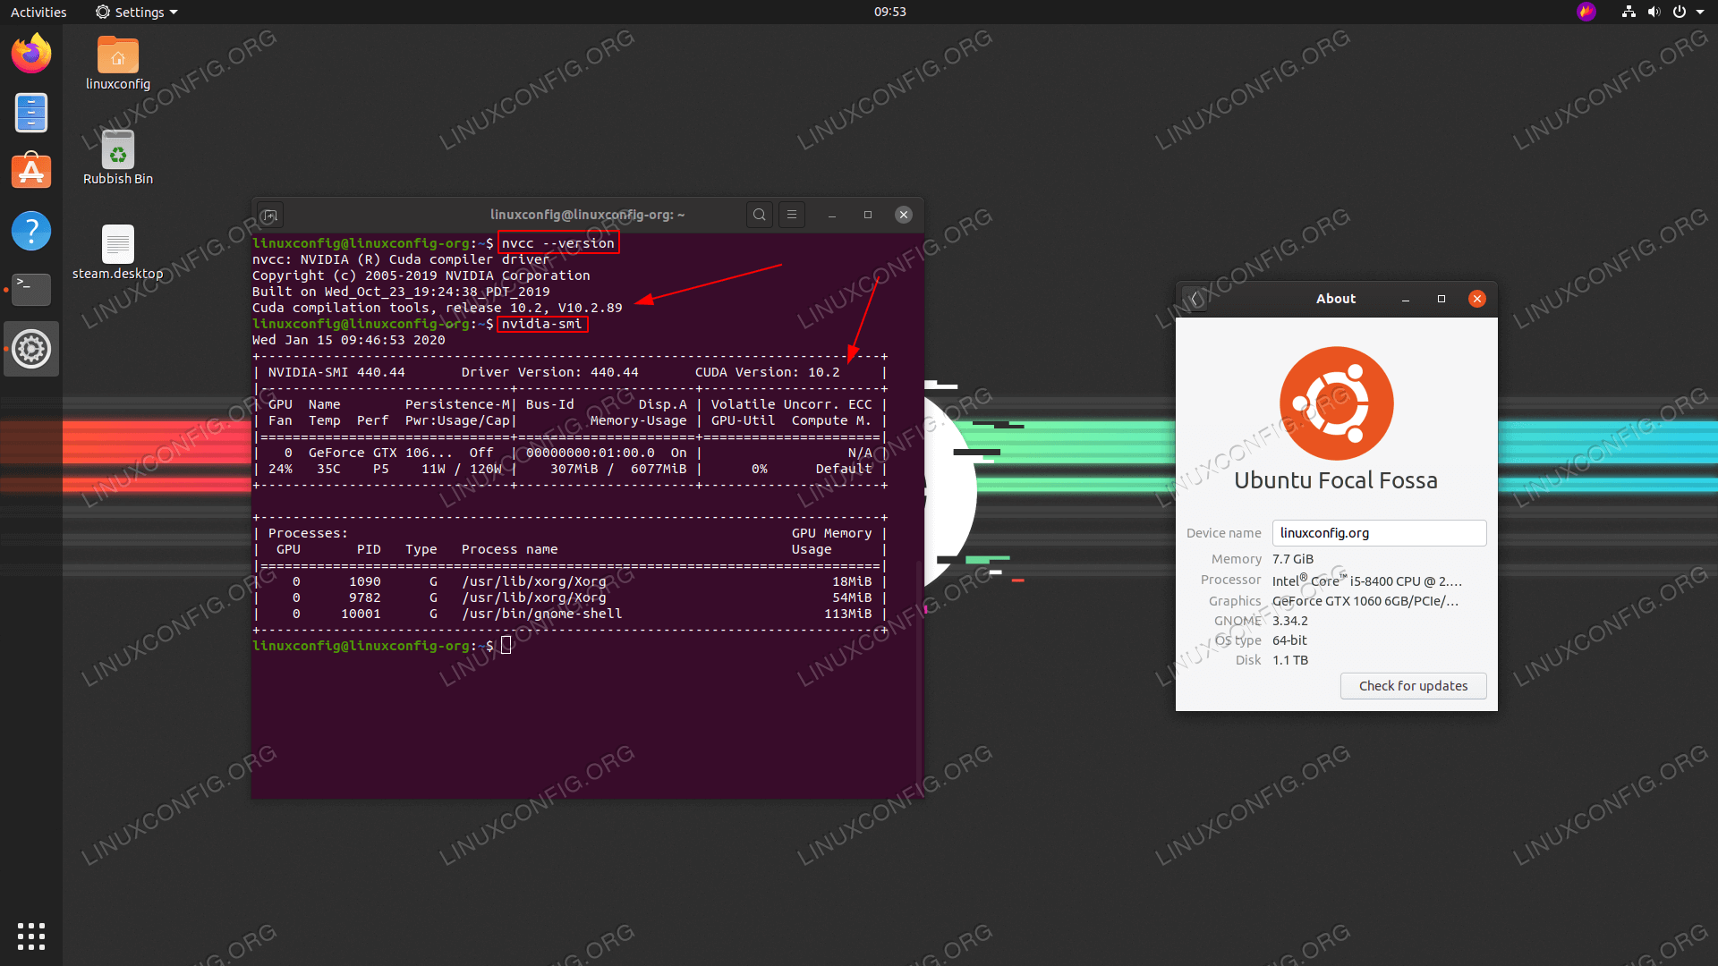
Task: Click 'Ubuntu Focal Fossa' title
Action: pyautogui.click(x=1336, y=480)
